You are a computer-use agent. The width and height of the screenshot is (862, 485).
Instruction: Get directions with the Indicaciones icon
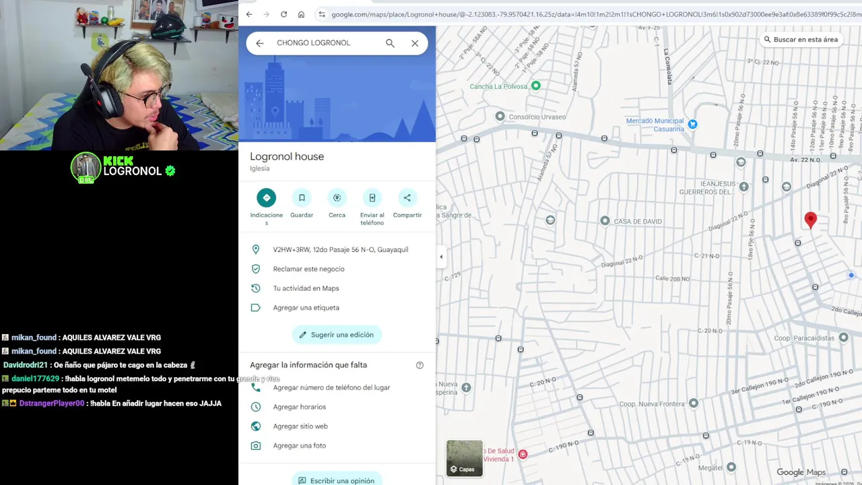pos(266,197)
